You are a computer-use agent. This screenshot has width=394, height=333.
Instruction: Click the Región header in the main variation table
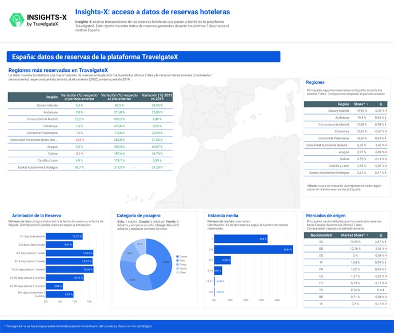pos(52,97)
